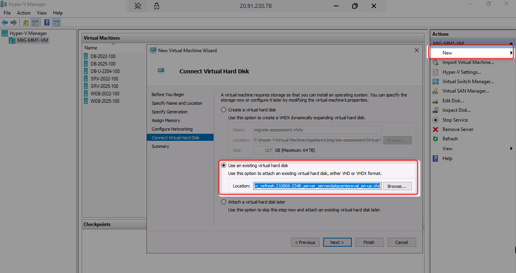This screenshot has width=516, height=273.
Task: Click the existing disk Location field
Action: [317, 186]
